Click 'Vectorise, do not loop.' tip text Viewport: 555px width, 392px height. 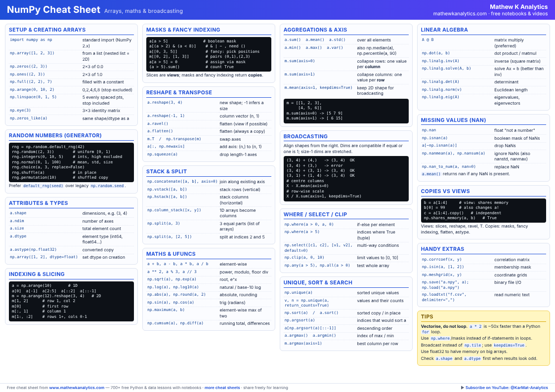[x=444, y=326]
